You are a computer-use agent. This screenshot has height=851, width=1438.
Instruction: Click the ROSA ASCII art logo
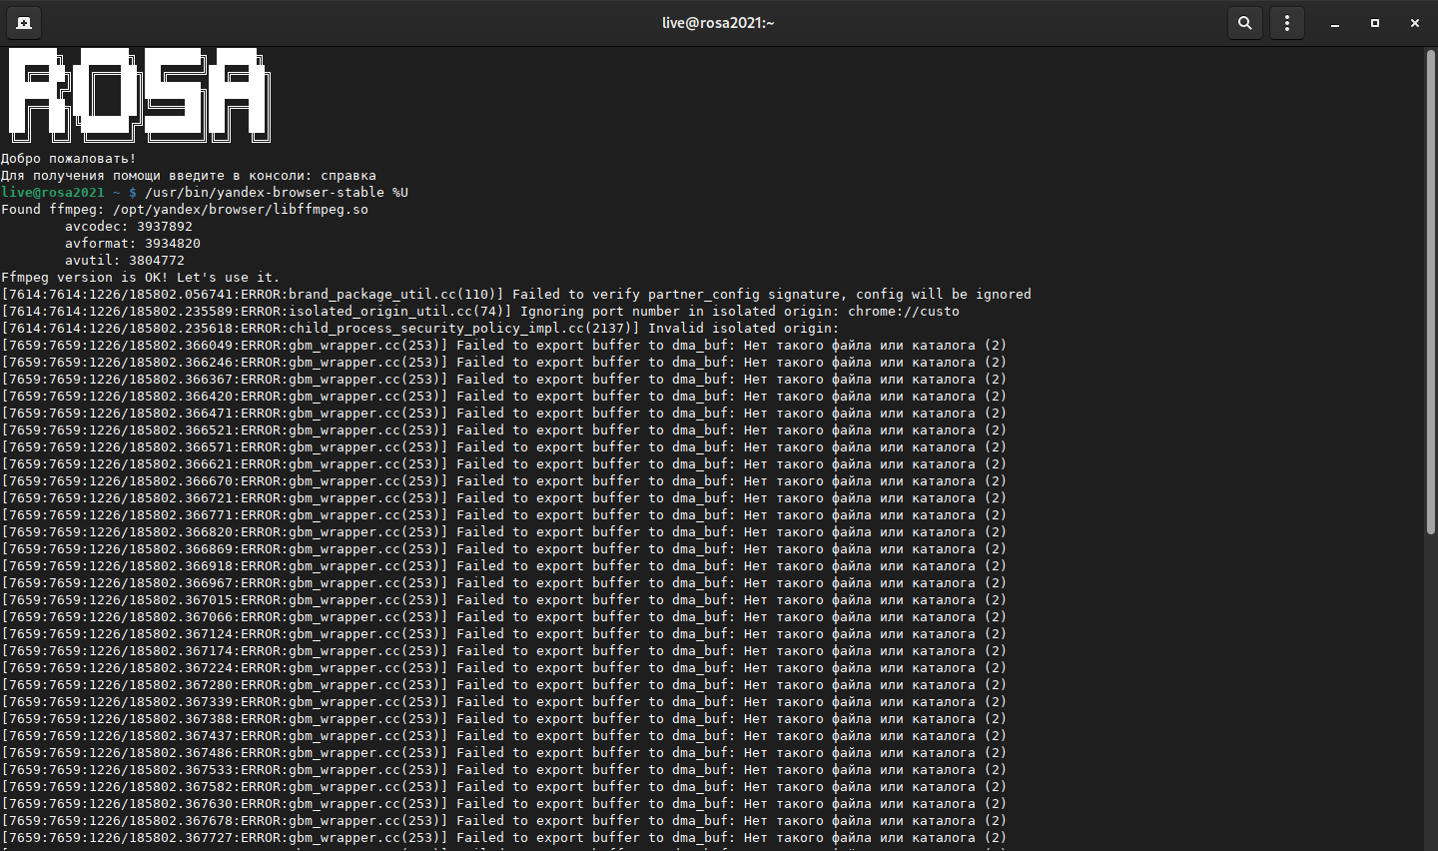pyautogui.click(x=139, y=95)
